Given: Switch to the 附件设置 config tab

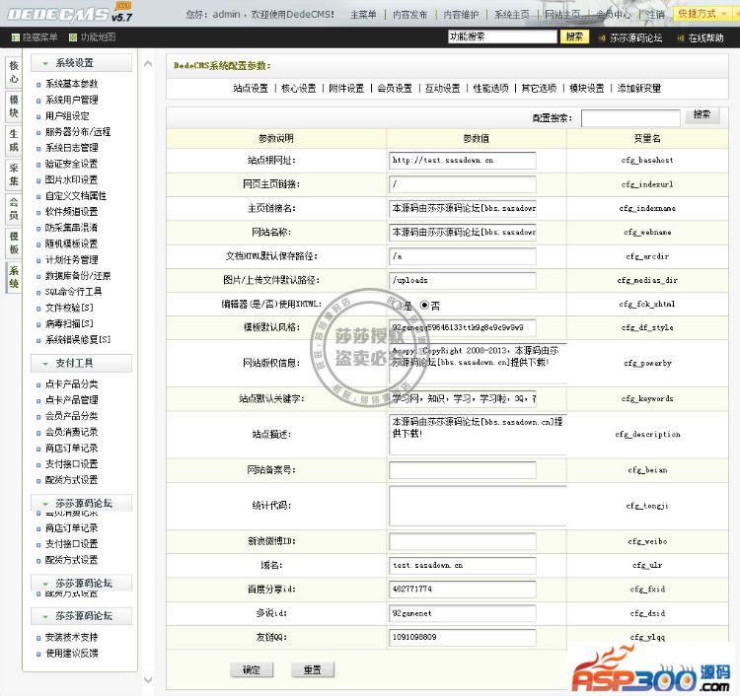Looking at the screenshot, I should [346, 88].
